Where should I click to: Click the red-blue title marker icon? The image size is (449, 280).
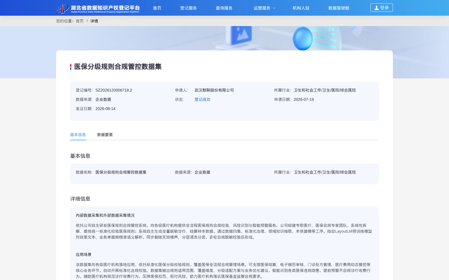[x=71, y=67]
